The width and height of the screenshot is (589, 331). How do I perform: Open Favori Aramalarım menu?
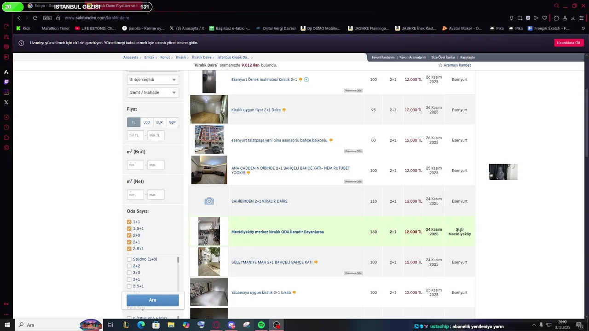[413, 57]
